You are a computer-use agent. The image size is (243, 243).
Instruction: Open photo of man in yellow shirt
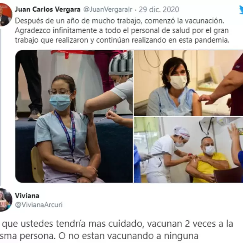click(x=189, y=150)
